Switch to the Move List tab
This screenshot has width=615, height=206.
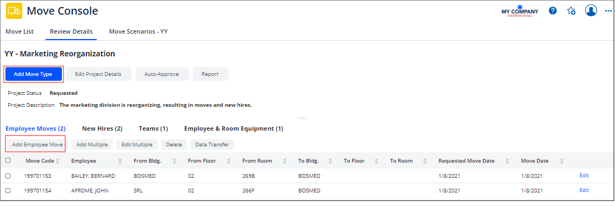tap(20, 32)
